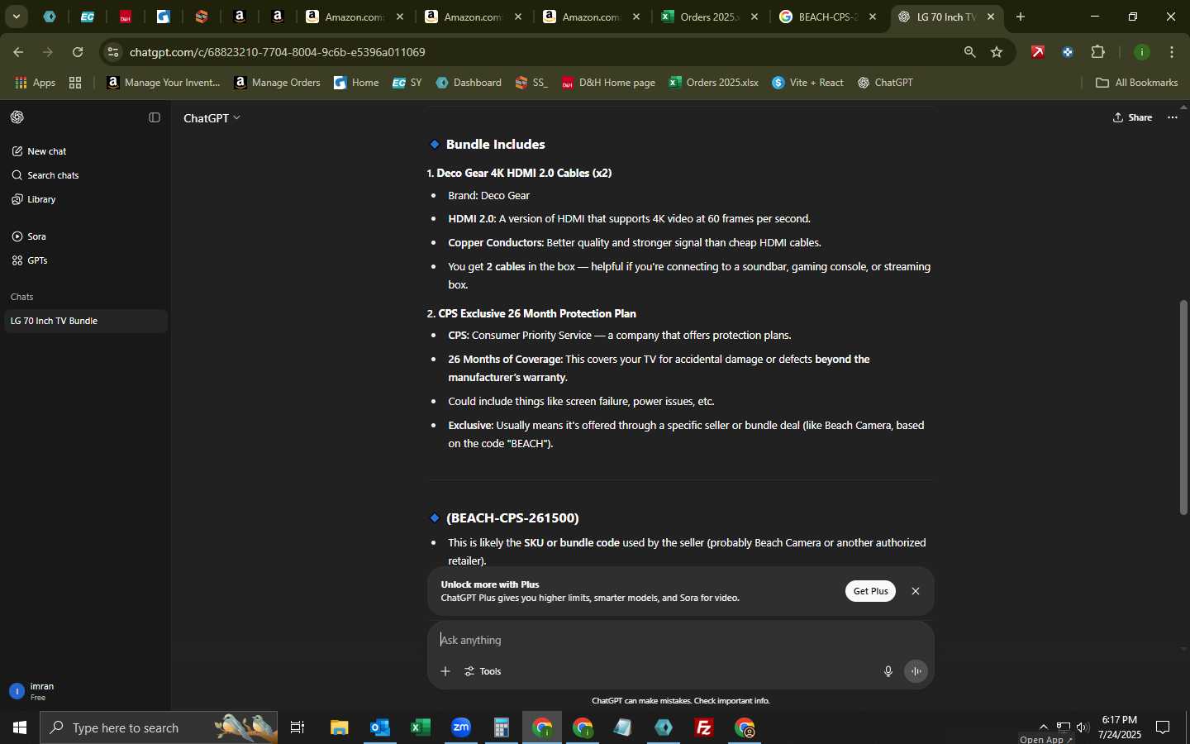Open the Vite + React bookmark
This screenshot has height=744, width=1190.
point(808,83)
